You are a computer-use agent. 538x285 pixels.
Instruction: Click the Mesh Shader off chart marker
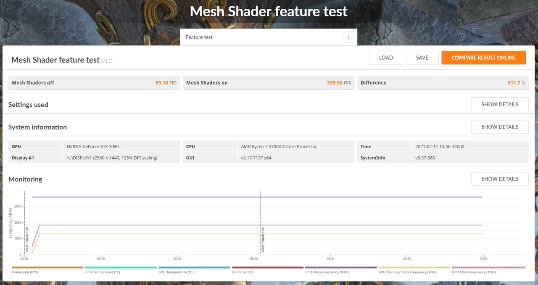point(27,239)
